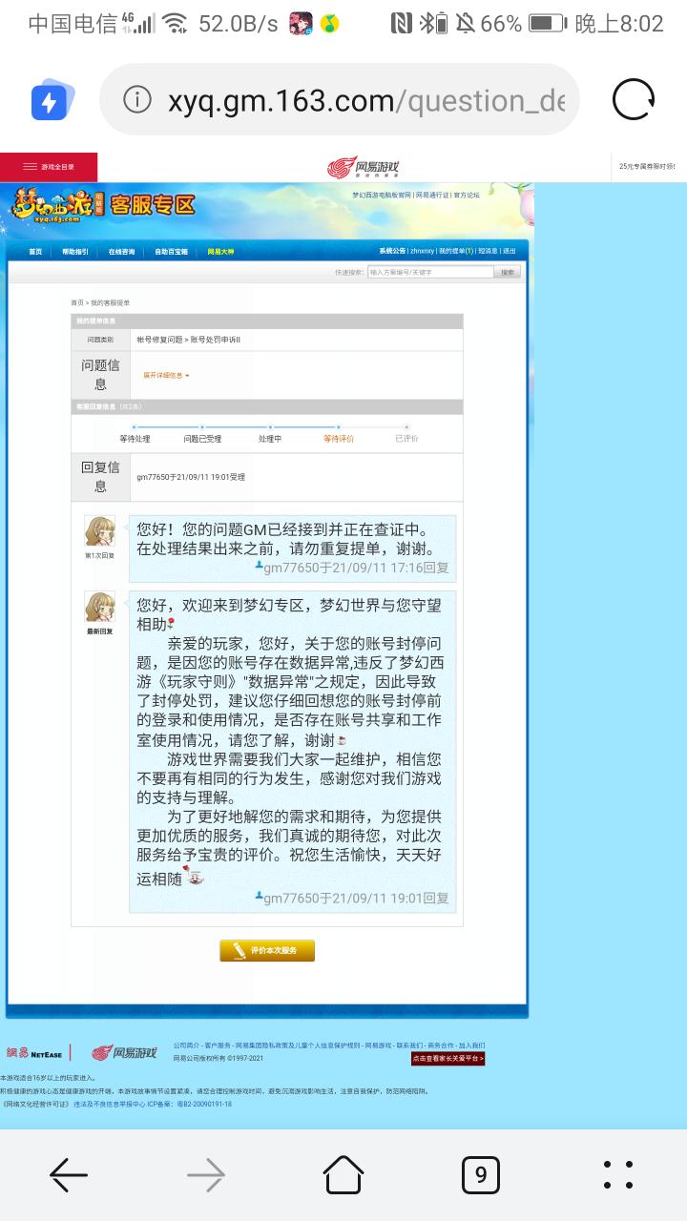Click the 系统公告 link
The image size is (687, 1221).
(x=392, y=252)
